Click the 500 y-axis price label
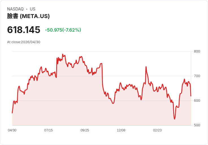208x145 pixels. [x=197, y=125]
